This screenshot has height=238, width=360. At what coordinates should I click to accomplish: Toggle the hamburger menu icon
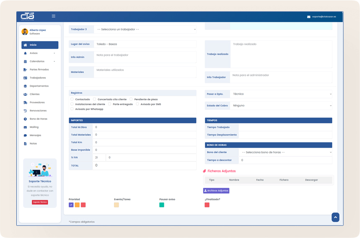(54, 16)
